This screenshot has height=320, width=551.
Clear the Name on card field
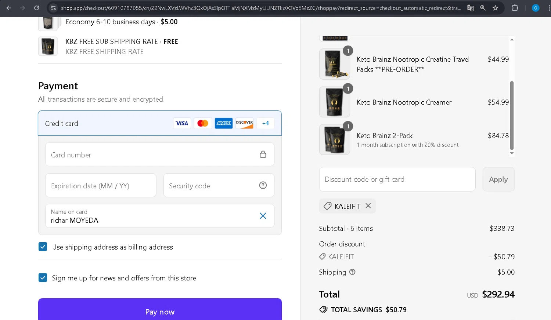point(263,216)
